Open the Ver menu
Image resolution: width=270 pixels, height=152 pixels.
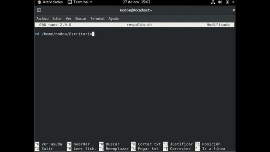tap(68, 19)
